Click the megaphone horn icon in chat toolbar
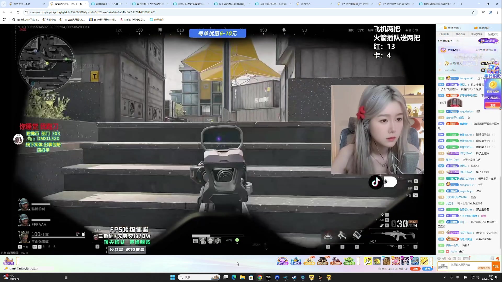Viewport: 502px width, 282px height. pos(444,258)
